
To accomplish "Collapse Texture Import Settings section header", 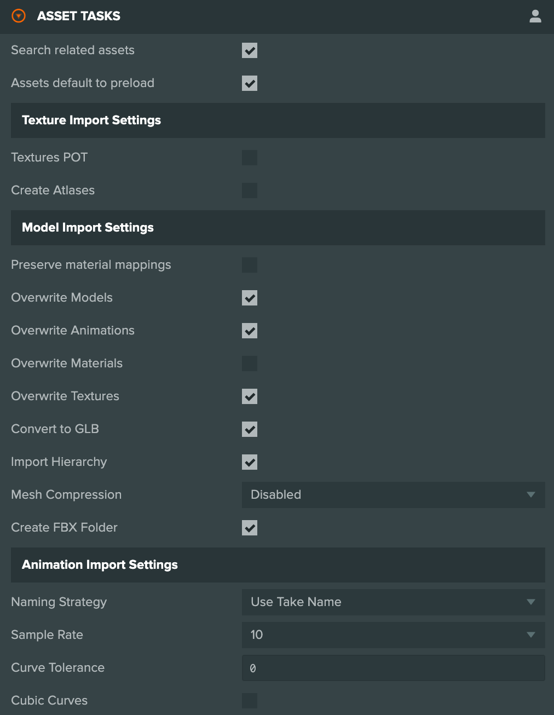I will pyautogui.click(x=278, y=120).
